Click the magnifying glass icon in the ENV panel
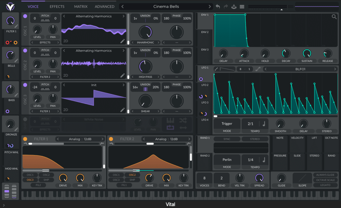This screenshot has height=208, width=341. pyautogui.click(x=334, y=16)
